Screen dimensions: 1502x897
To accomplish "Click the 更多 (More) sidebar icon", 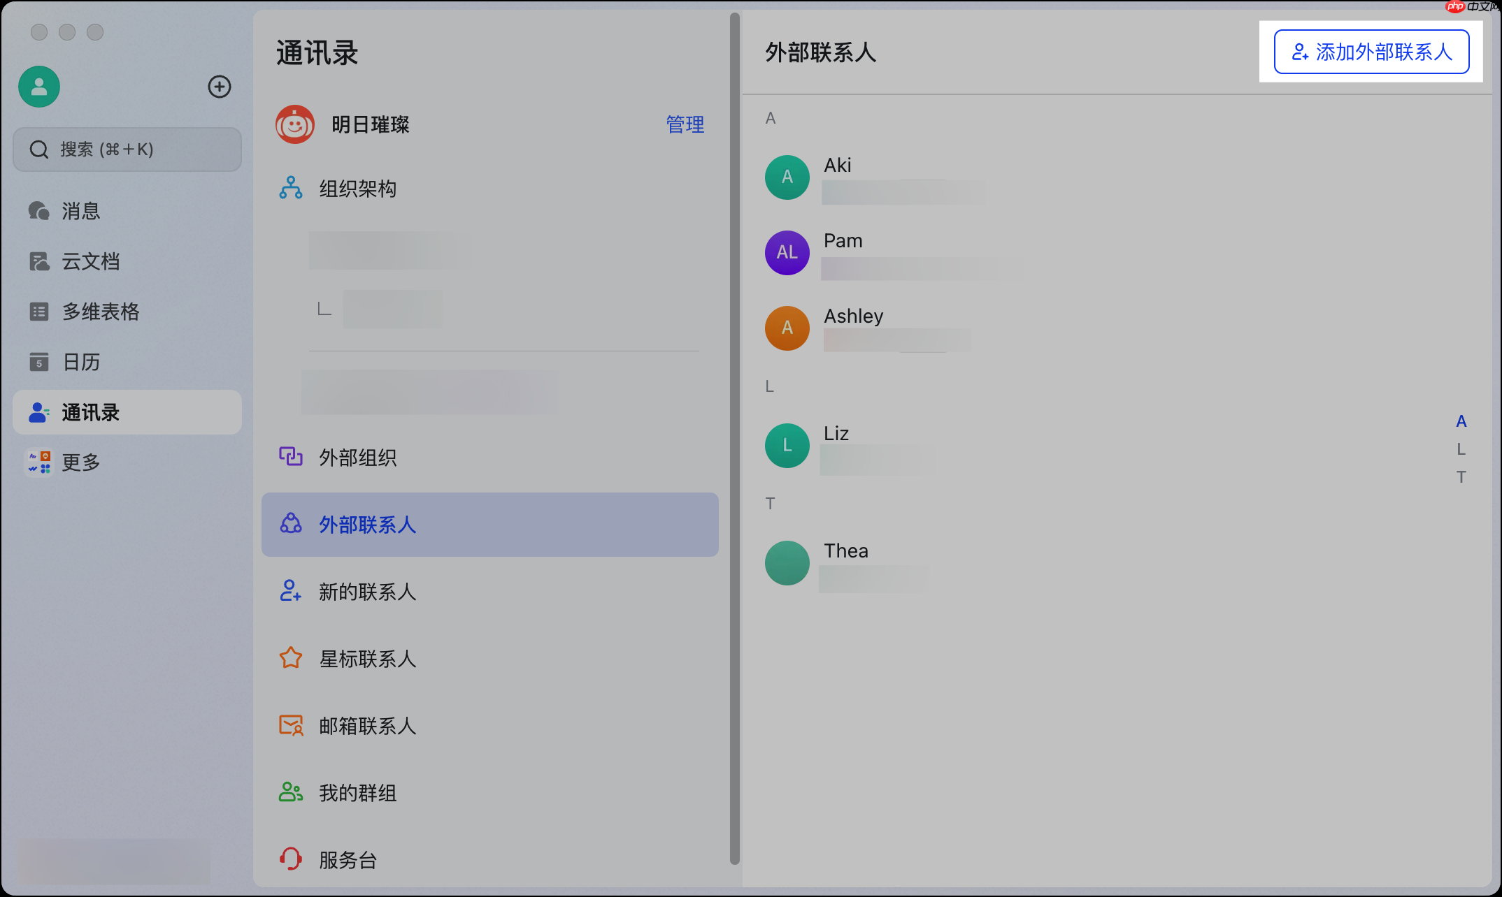I will pos(80,462).
